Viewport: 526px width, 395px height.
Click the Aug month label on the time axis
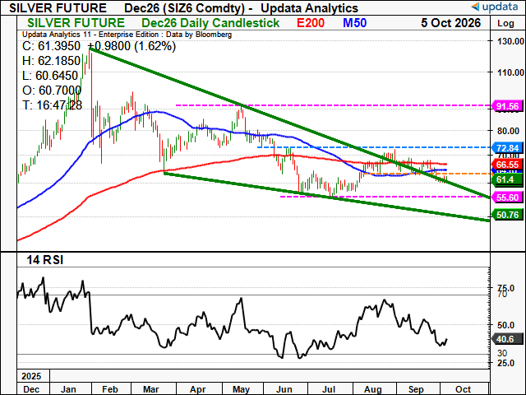(373, 389)
